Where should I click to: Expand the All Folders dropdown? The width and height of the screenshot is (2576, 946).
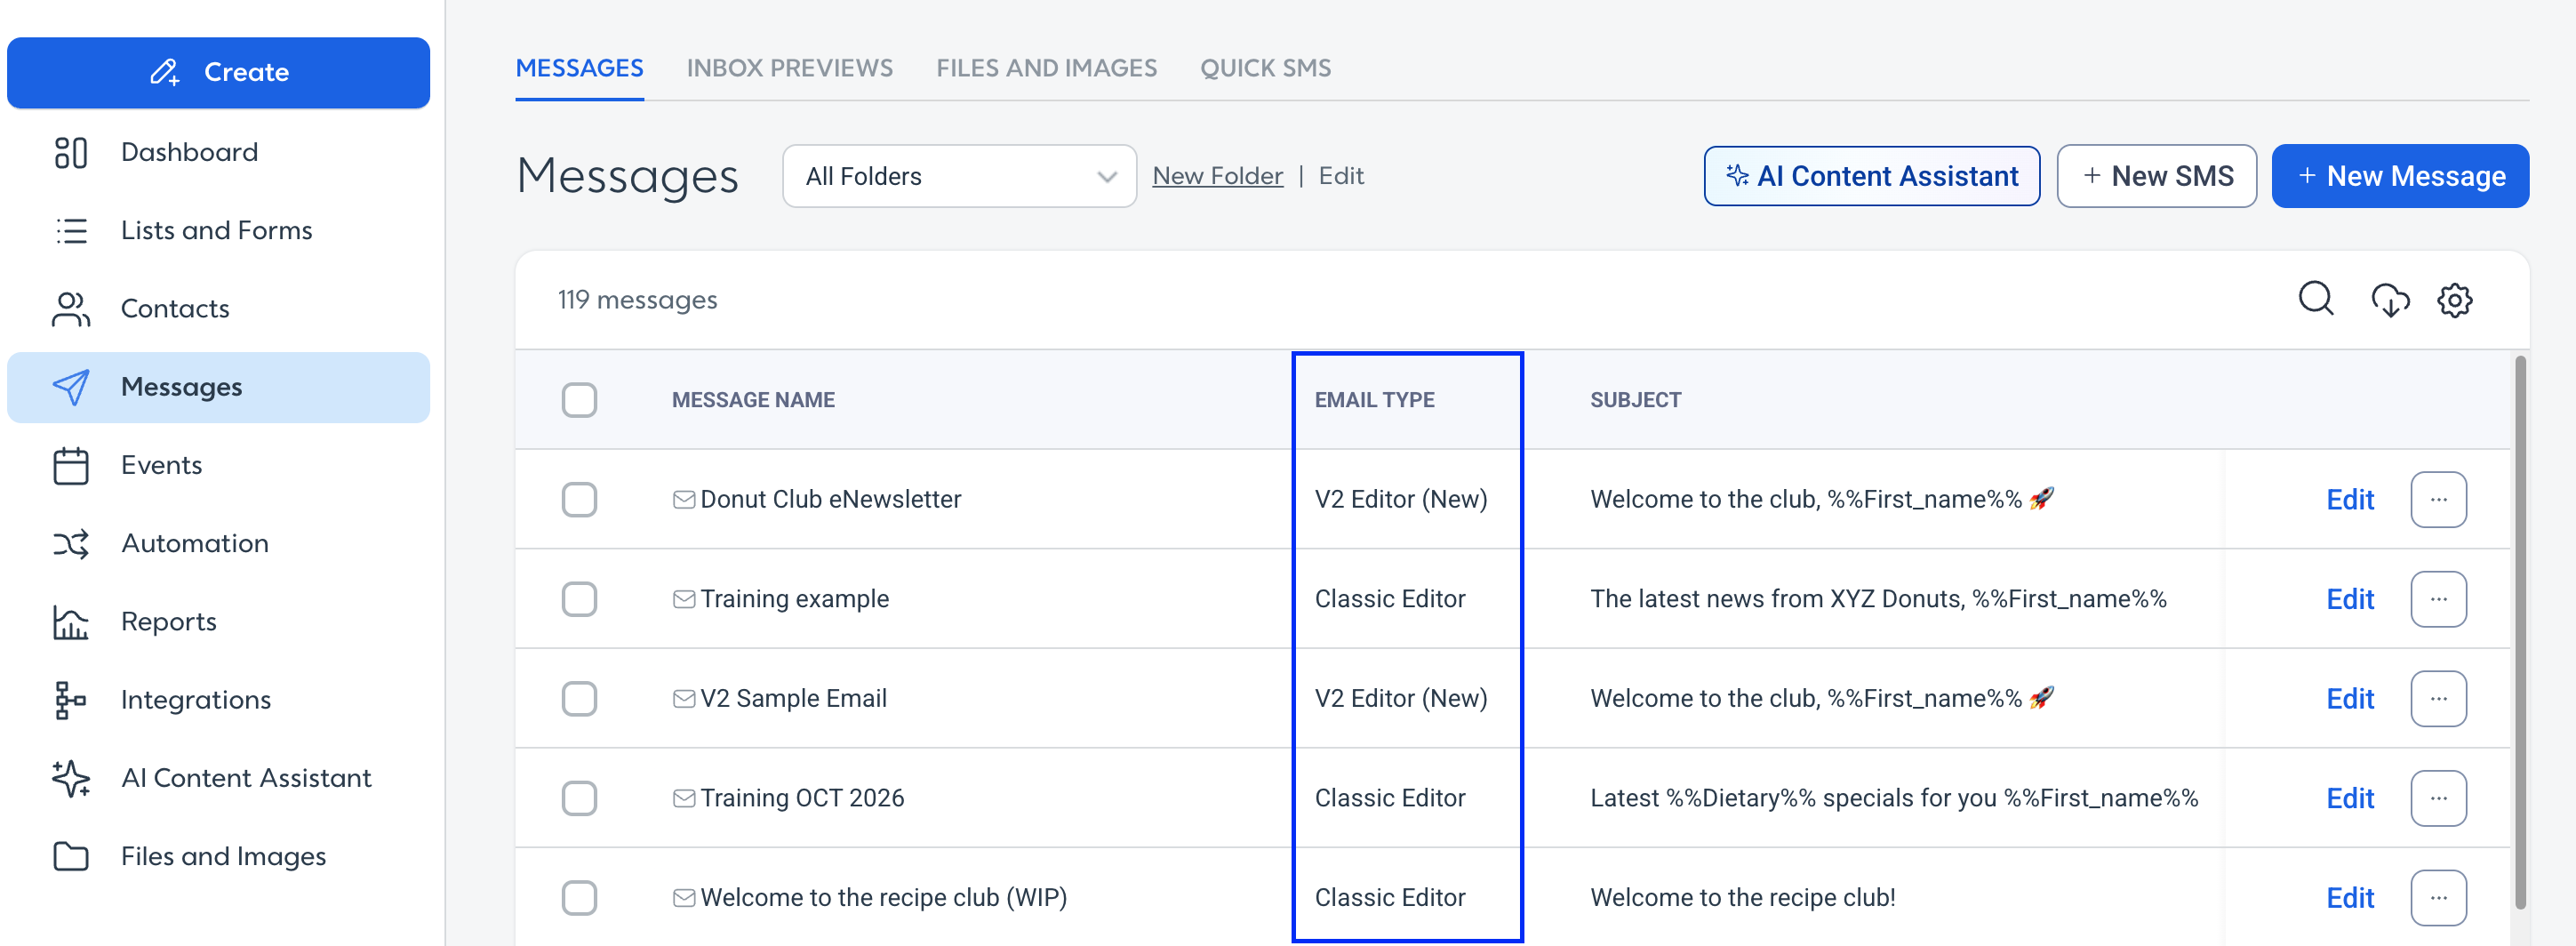click(x=959, y=177)
